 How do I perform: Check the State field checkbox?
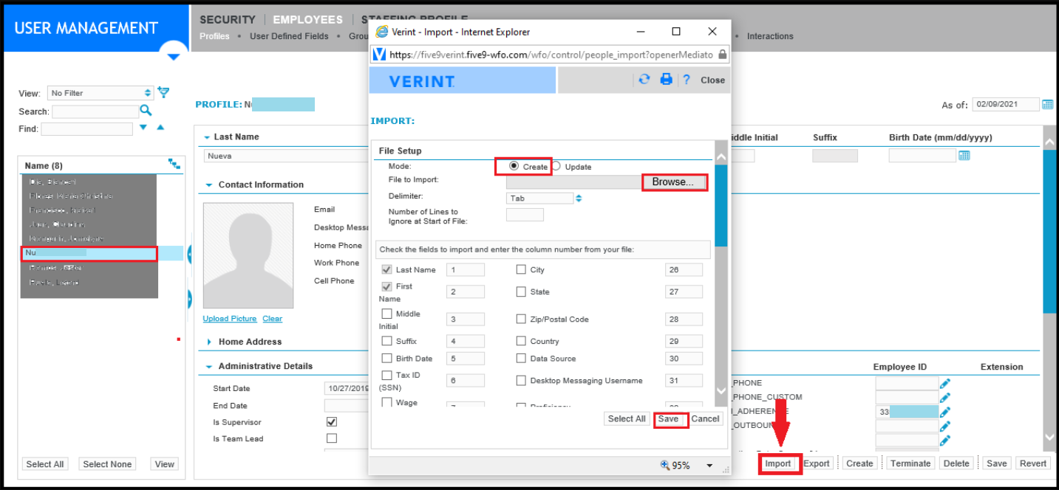click(521, 291)
